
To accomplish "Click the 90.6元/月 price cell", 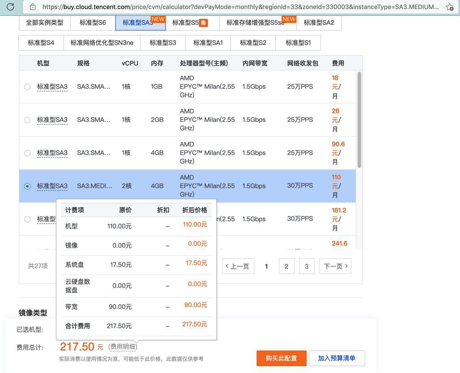I will coord(338,153).
